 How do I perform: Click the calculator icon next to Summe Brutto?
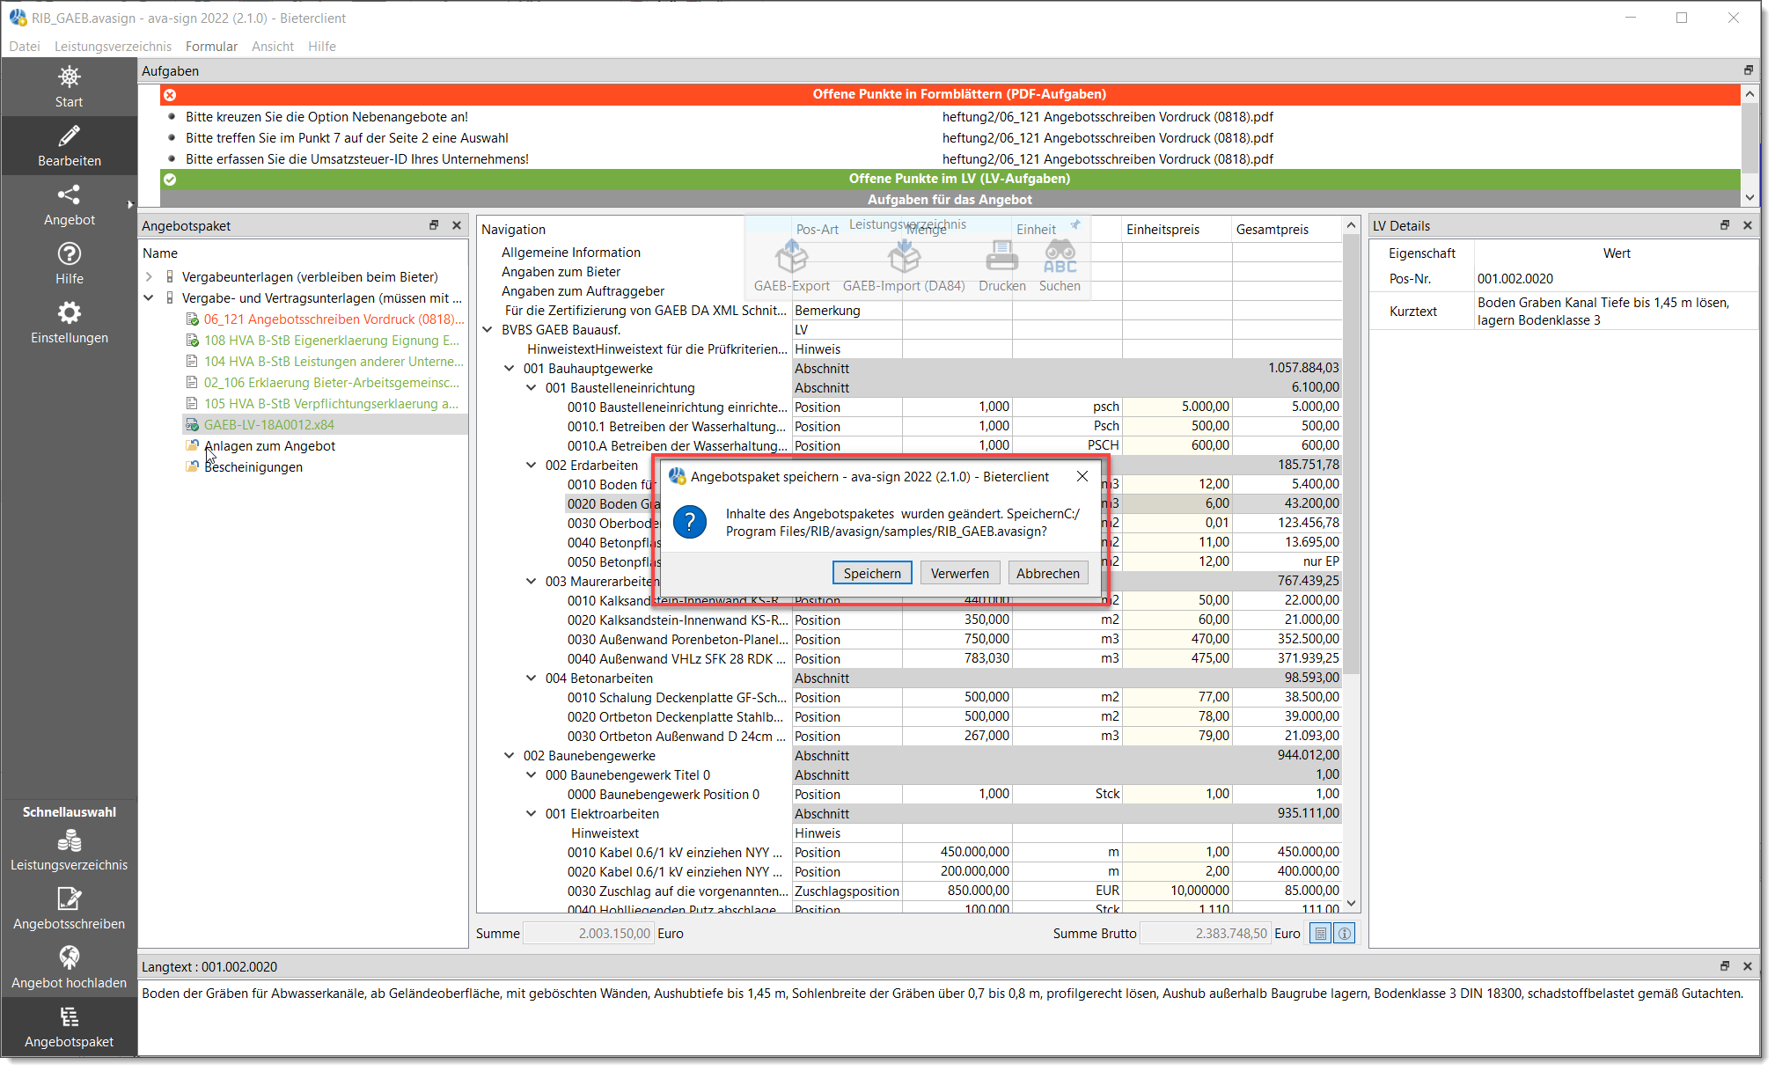tap(1320, 934)
